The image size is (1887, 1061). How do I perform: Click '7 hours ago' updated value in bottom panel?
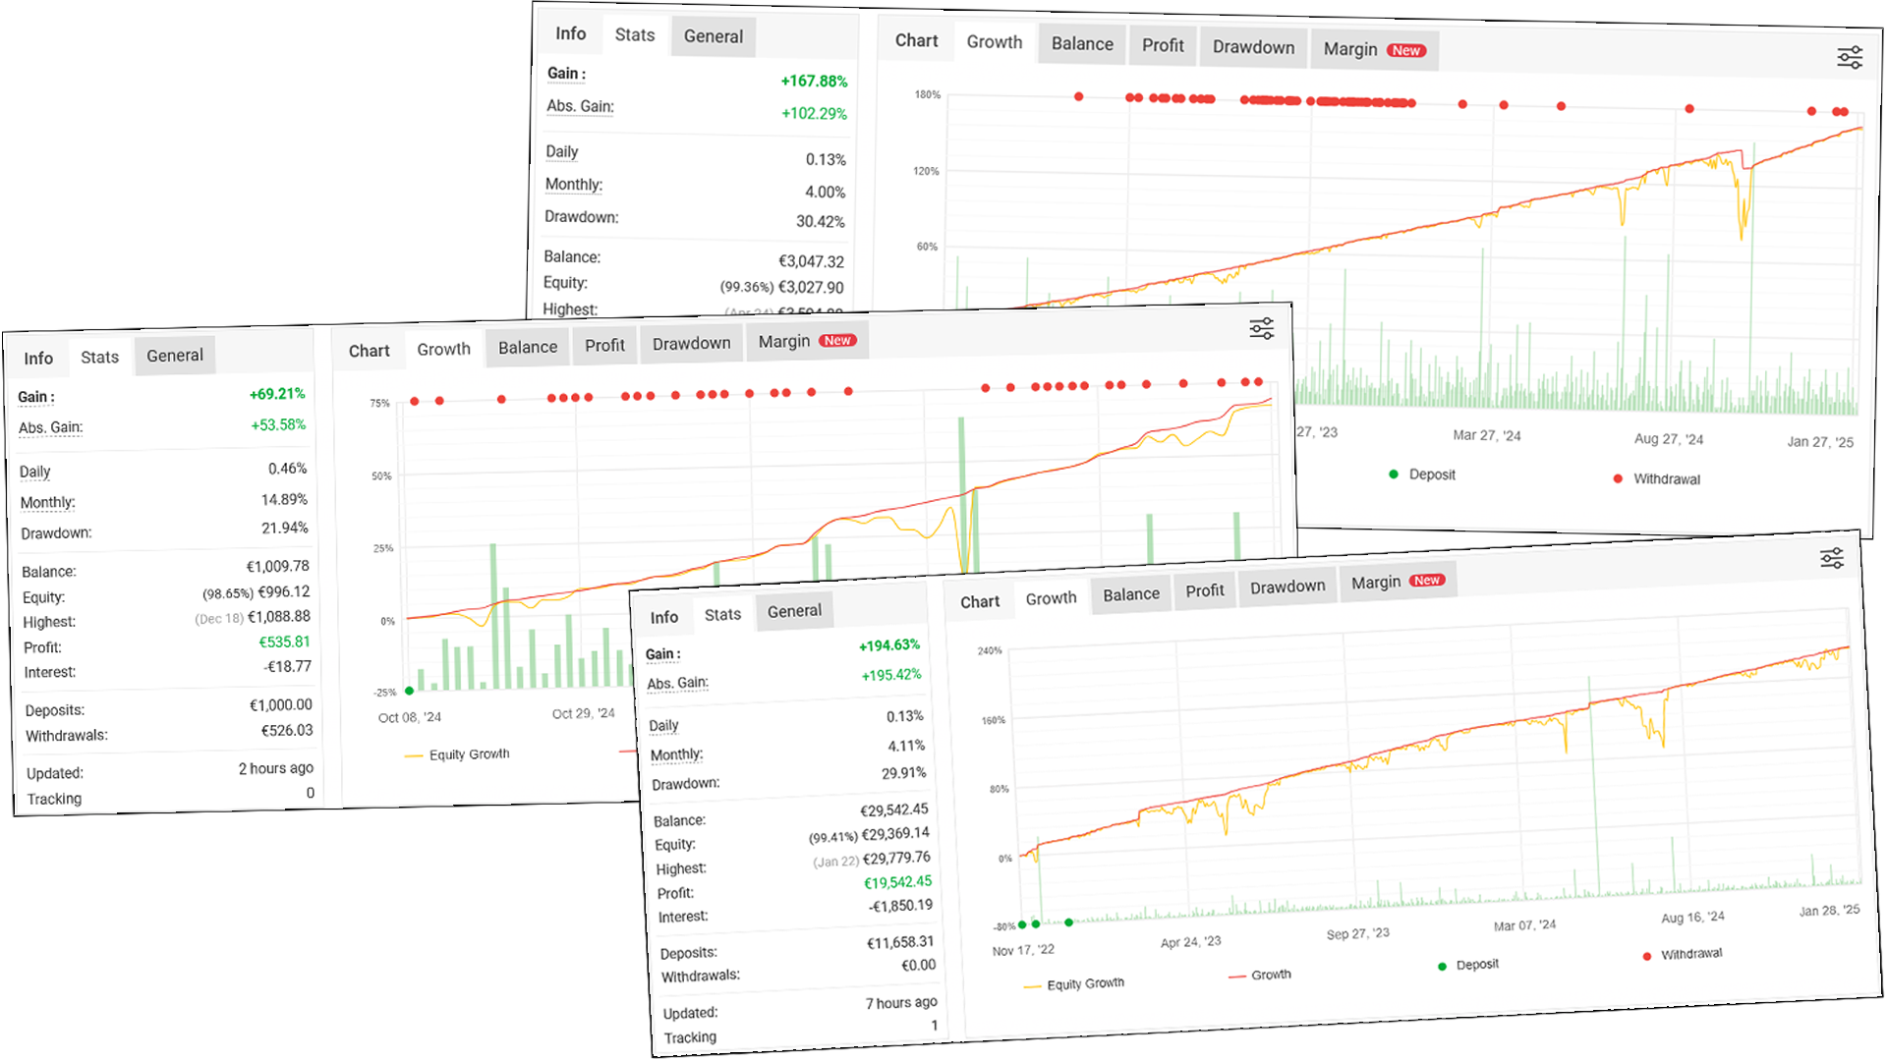click(x=901, y=1004)
